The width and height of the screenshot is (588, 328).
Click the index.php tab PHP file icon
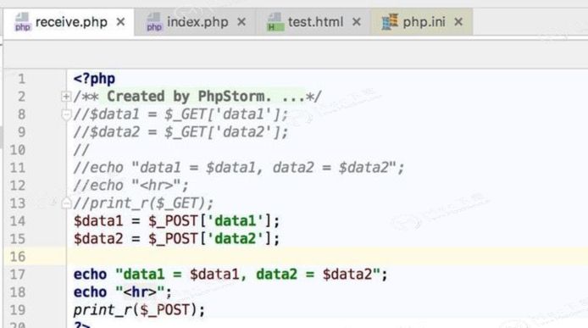(153, 22)
